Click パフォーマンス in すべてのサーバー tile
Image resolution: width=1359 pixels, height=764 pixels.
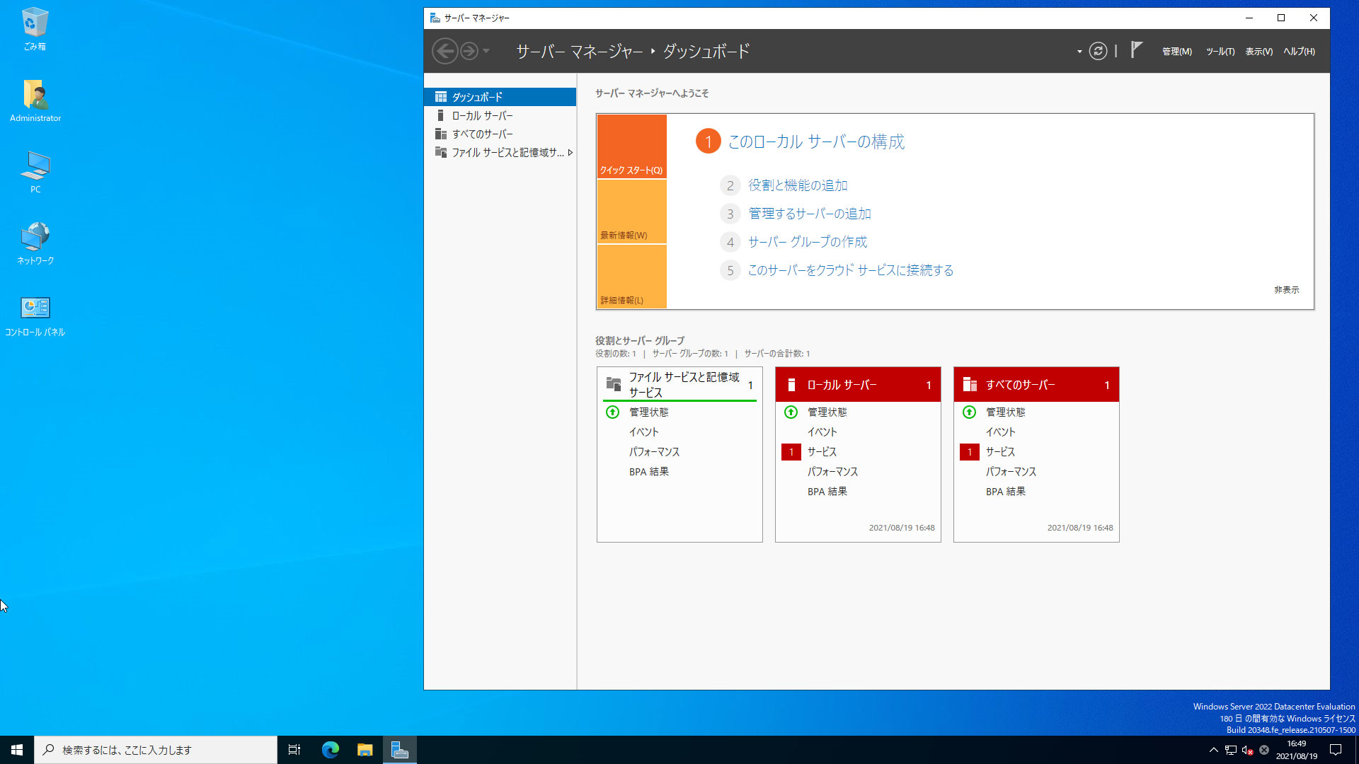(x=1011, y=472)
